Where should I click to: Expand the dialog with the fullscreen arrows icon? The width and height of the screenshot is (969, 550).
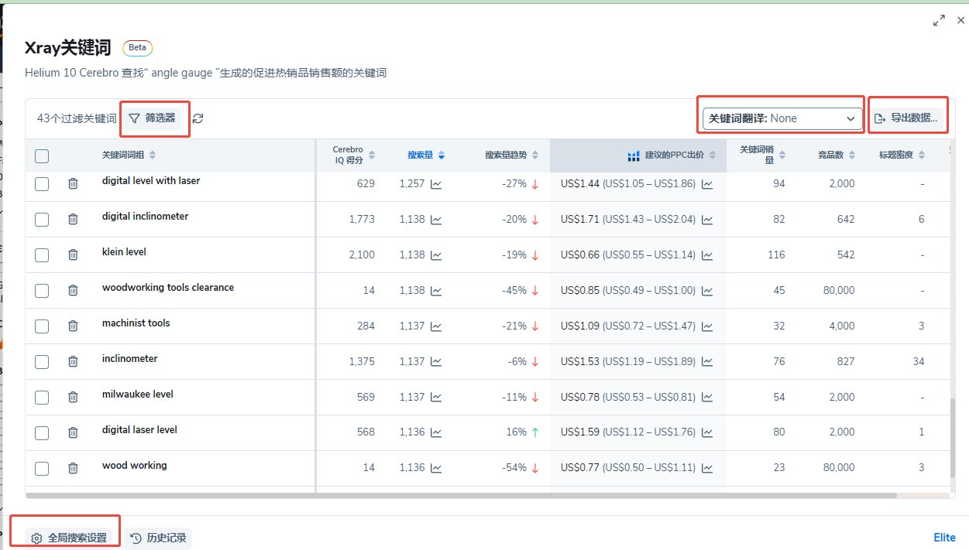[939, 21]
